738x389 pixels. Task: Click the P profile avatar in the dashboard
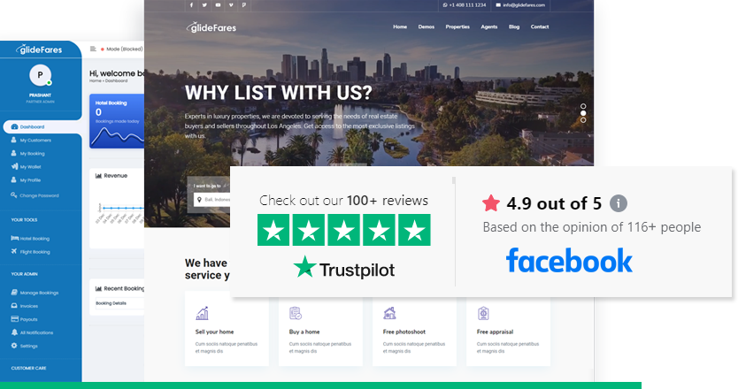tap(40, 75)
